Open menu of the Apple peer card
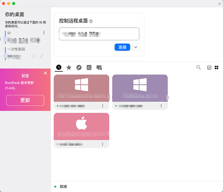This screenshot has width=223, height=192. pyautogui.click(x=103, y=144)
